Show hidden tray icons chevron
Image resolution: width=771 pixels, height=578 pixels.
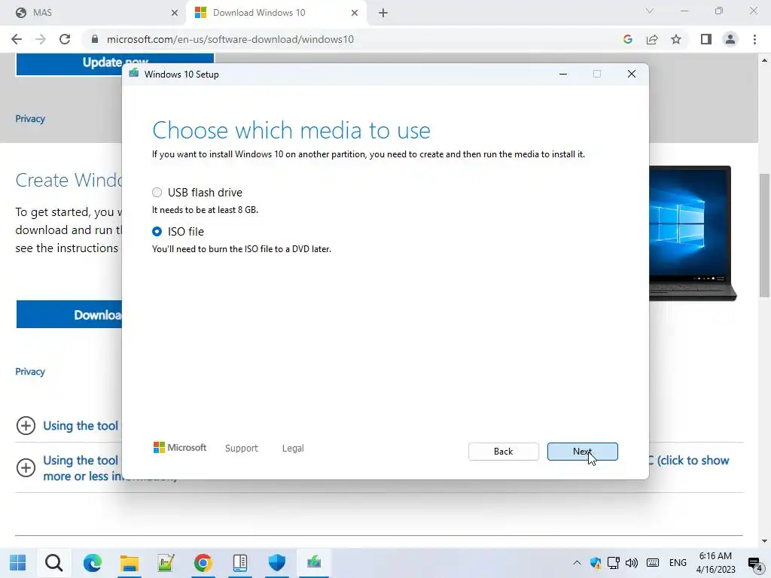click(x=577, y=563)
